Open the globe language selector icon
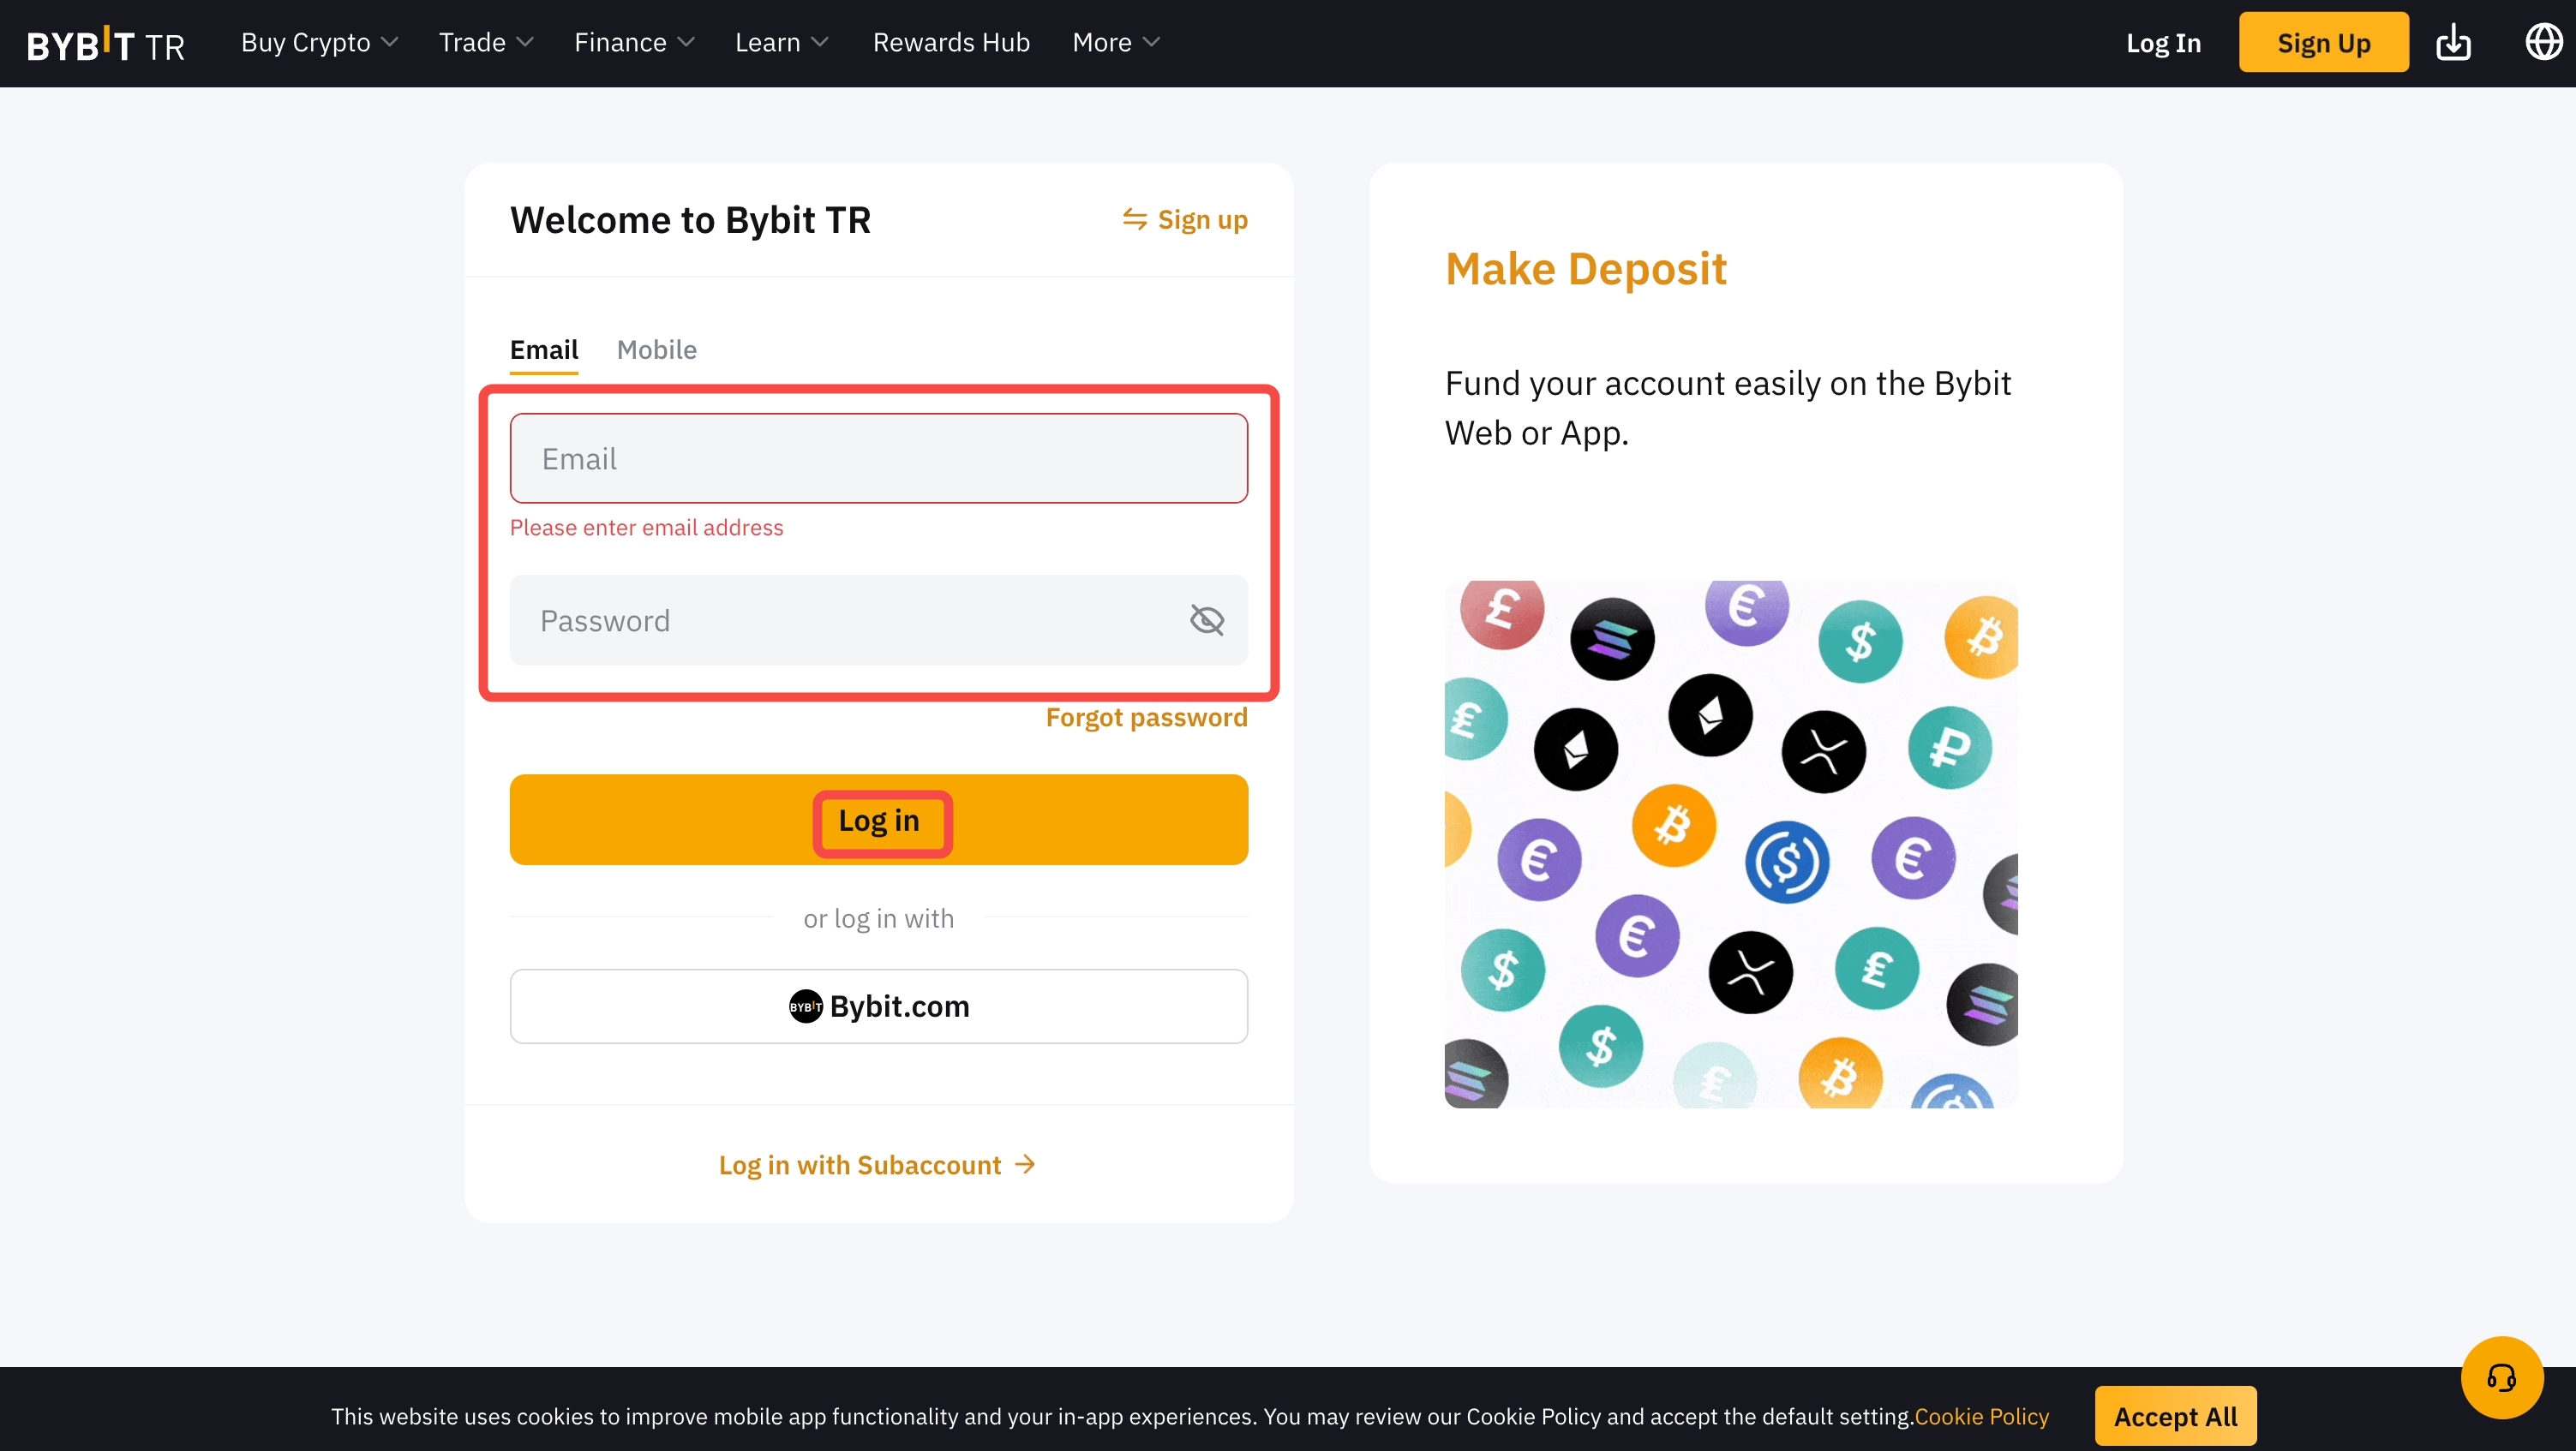The width and height of the screenshot is (2576, 1451). tap(2543, 42)
